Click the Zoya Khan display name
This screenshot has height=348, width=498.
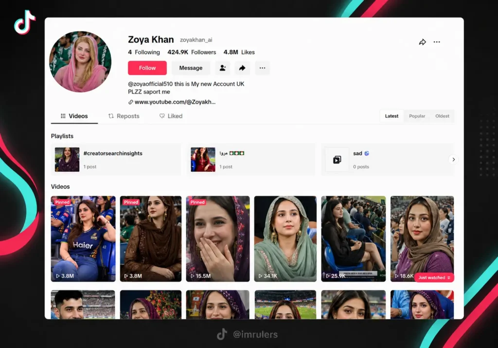point(151,39)
